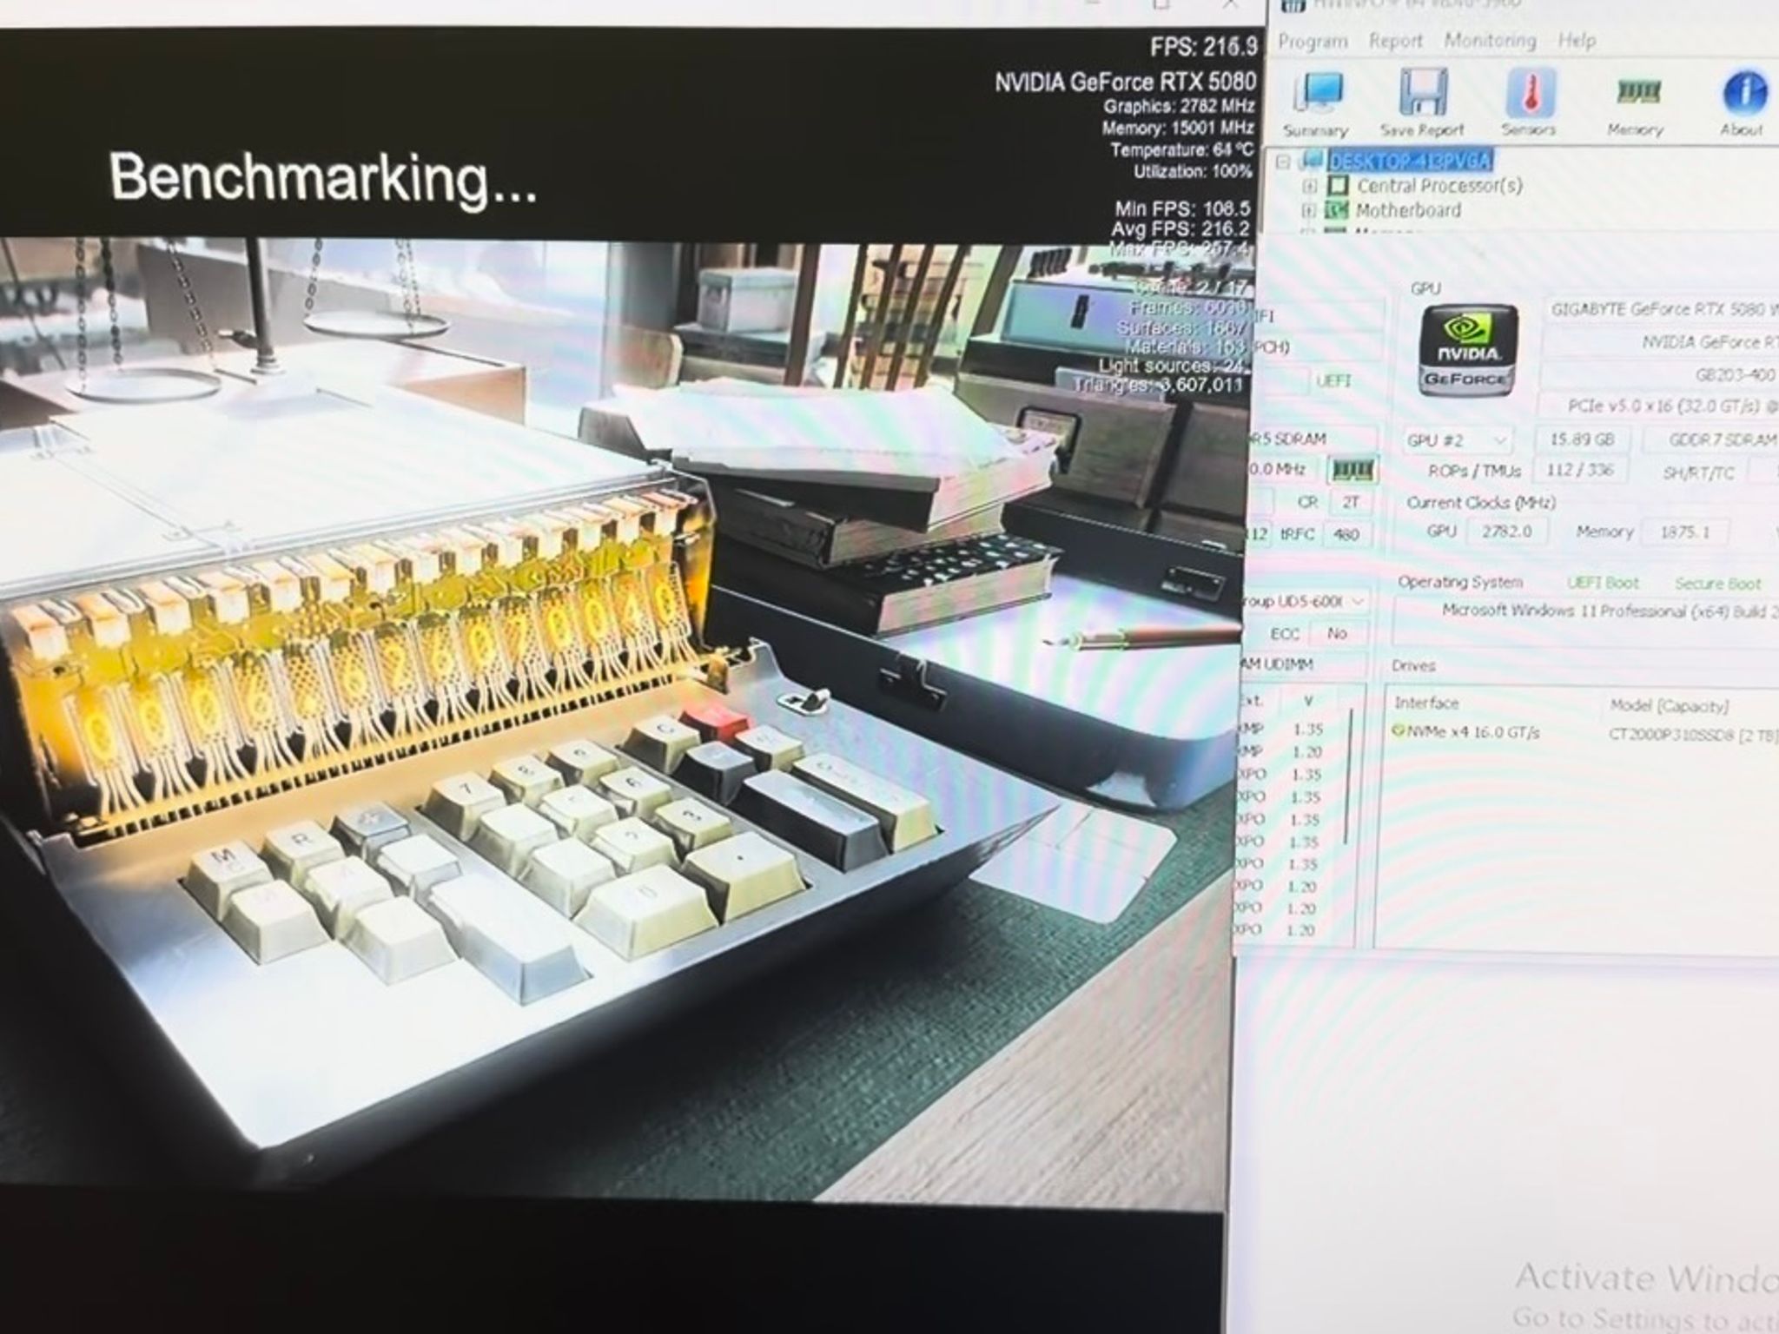Open the Monitoring menu
The image size is (1779, 1334).
pyautogui.click(x=1491, y=41)
